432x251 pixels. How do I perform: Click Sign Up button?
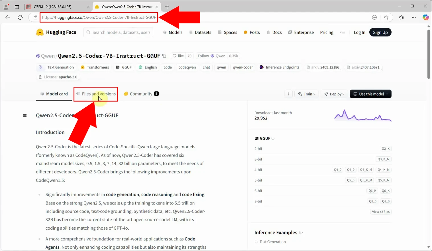pos(380,32)
